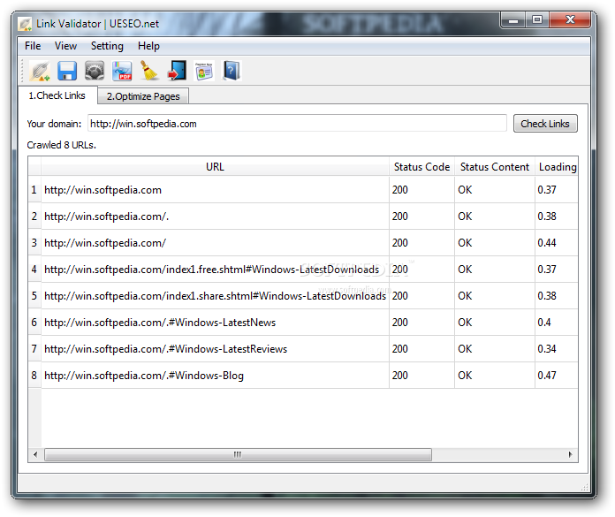The width and height of the screenshot is (615, 517).
Task: Select row header number 8
Action: point(34,376)
